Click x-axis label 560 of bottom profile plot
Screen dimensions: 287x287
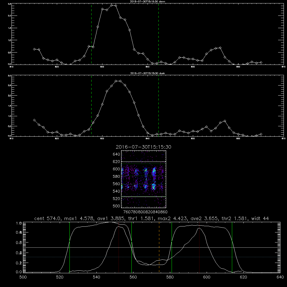(x=133, y=277)
